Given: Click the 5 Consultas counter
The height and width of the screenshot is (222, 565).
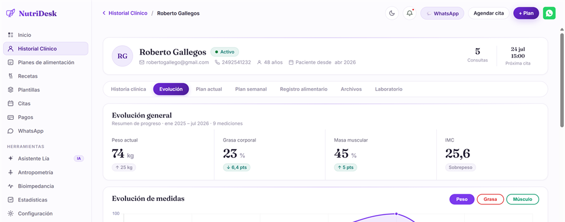Looking at the screenshot, I should [477, 55].
